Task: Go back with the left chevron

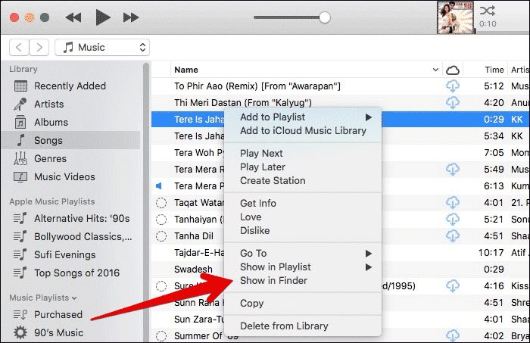Action: [19, 47]
